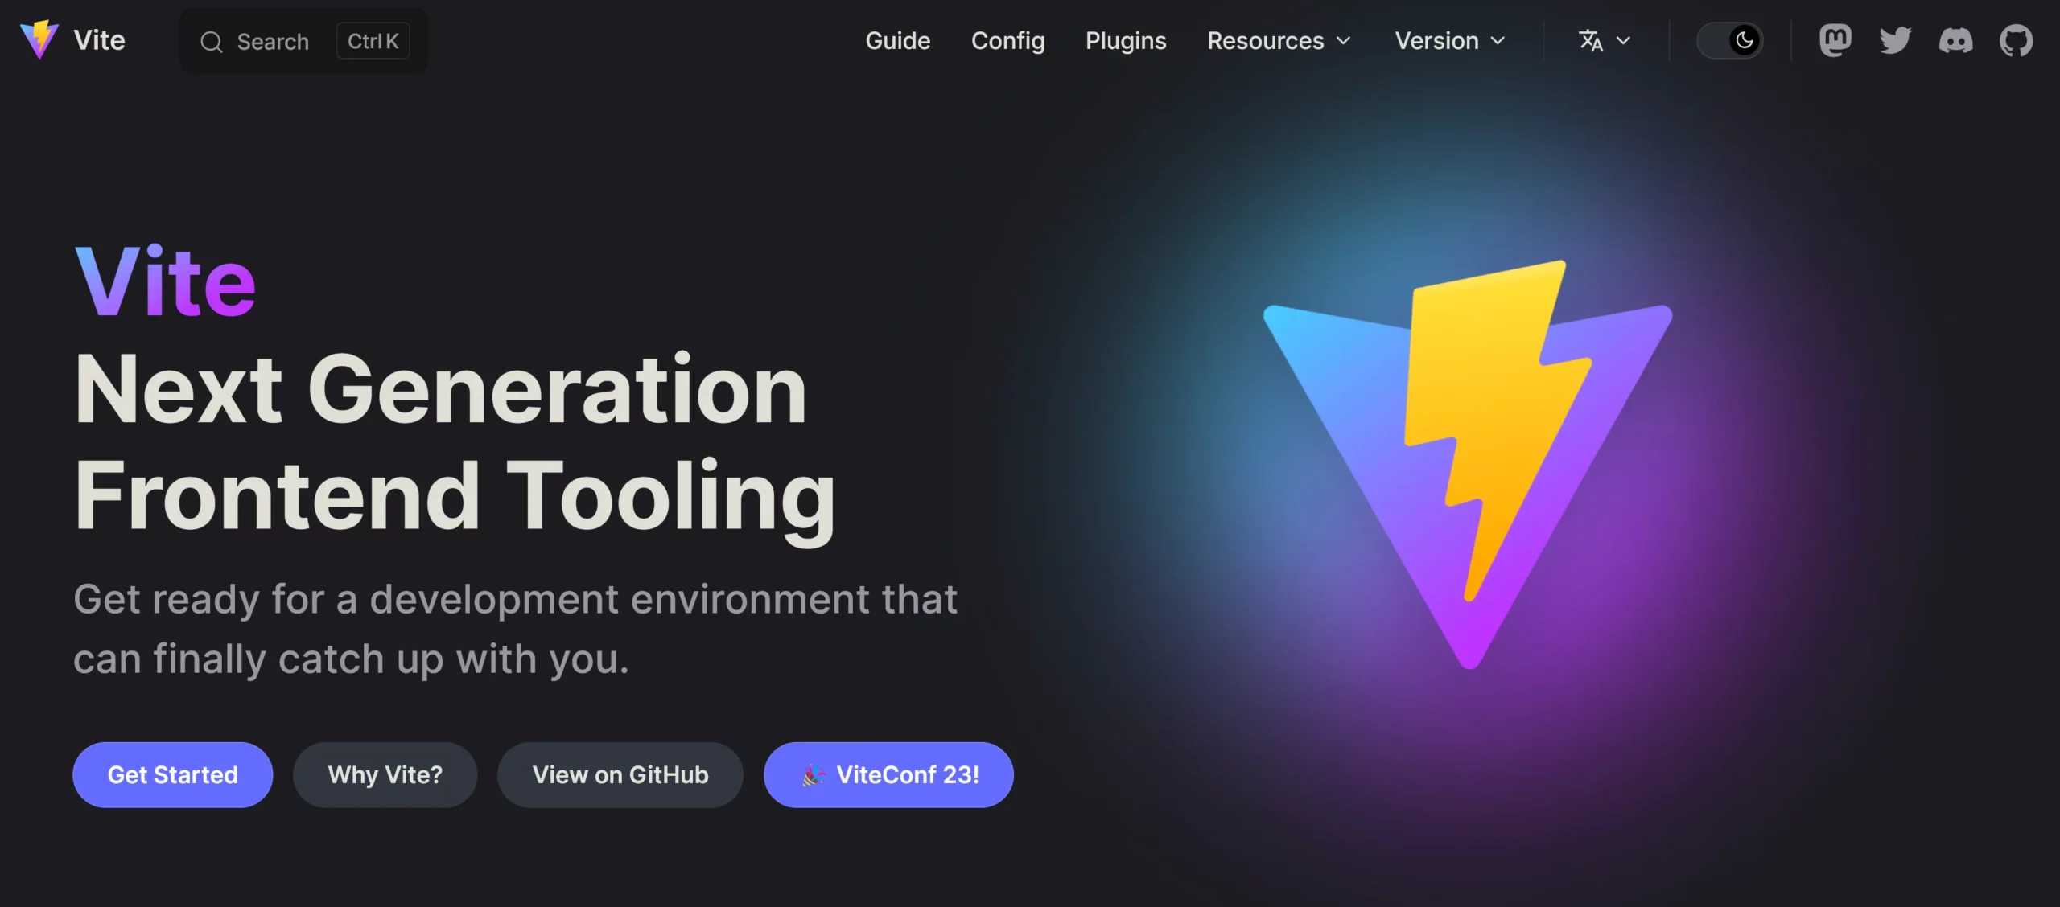Click the ViteConf 23! button

point(888,774)
